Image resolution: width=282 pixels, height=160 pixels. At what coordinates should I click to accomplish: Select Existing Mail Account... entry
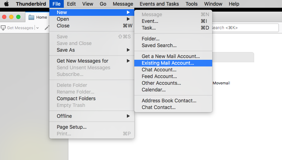pyautogui.click(x=173, y=63)
